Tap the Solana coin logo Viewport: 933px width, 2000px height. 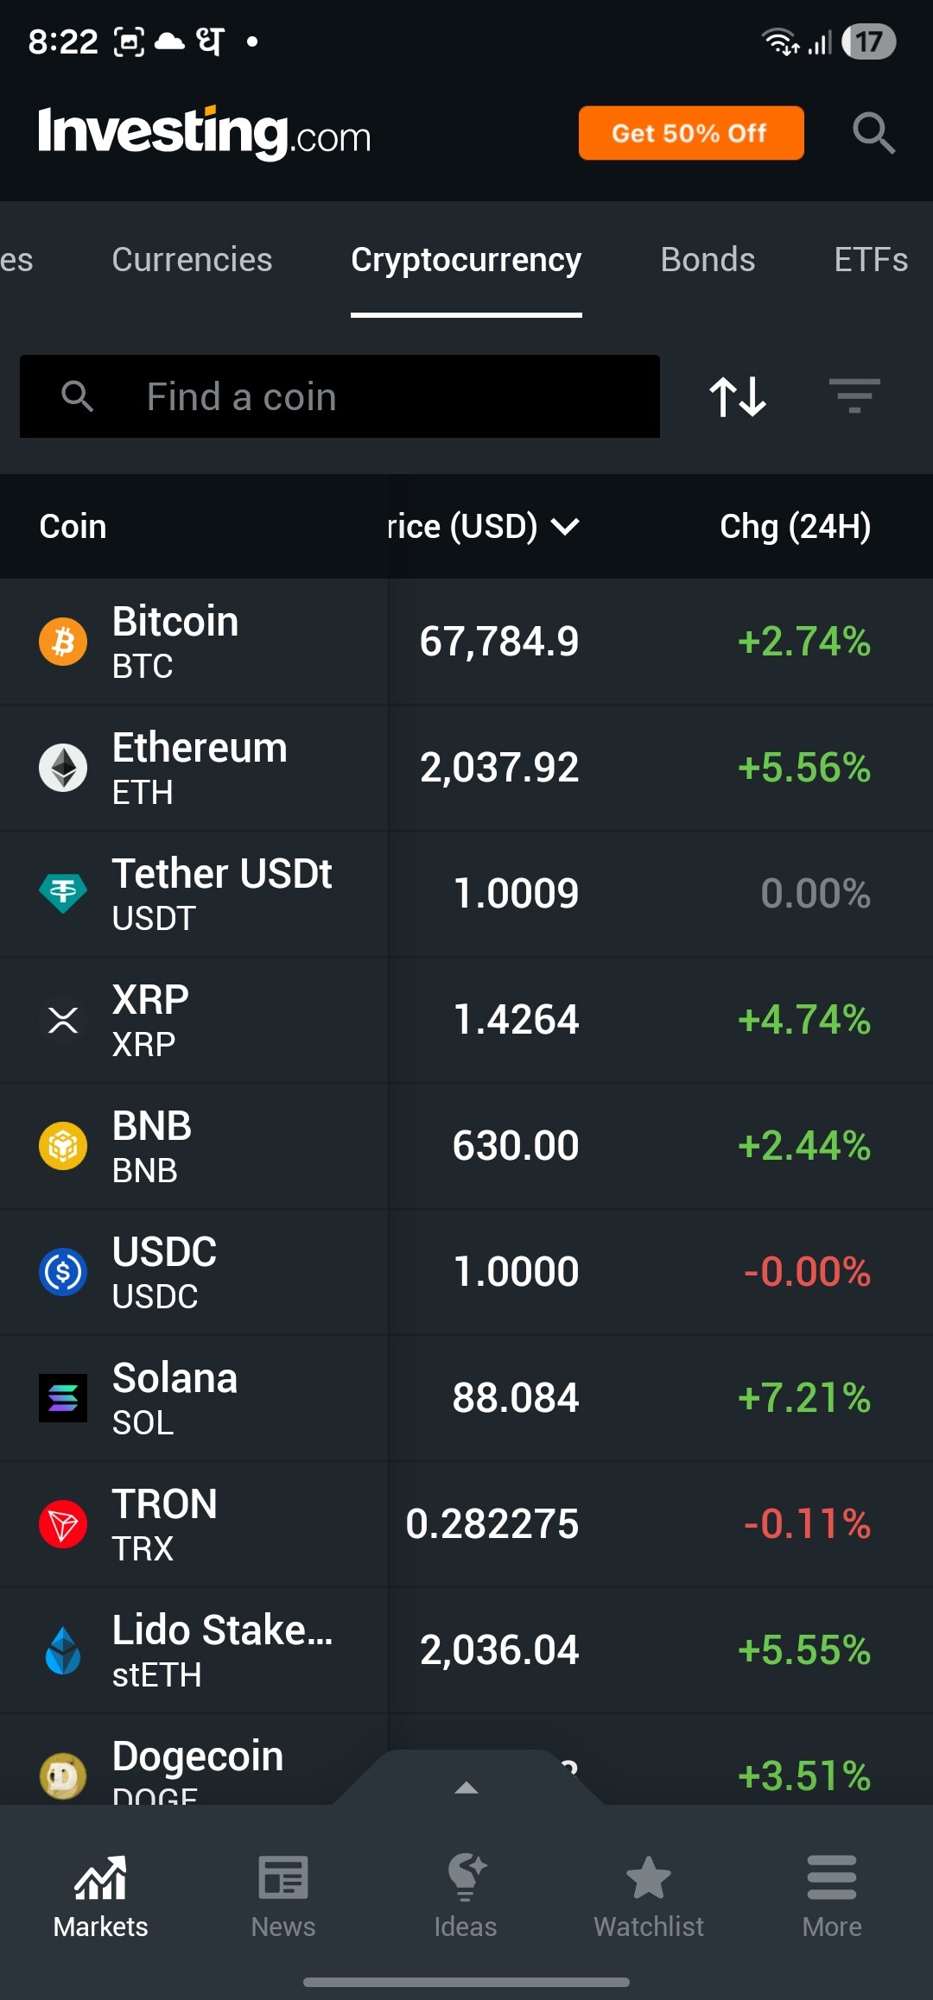pos(63,1398)
